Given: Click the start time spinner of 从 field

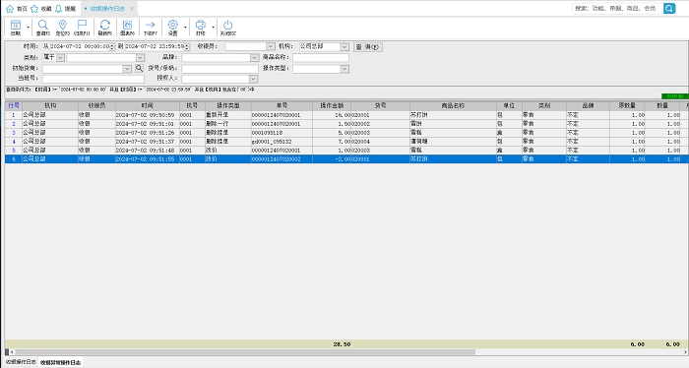Looking at the screenshot, I should (x=112, y=46).
